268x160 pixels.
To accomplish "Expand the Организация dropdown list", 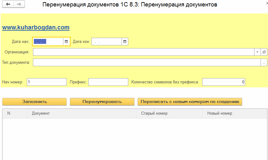I will 257,52.
